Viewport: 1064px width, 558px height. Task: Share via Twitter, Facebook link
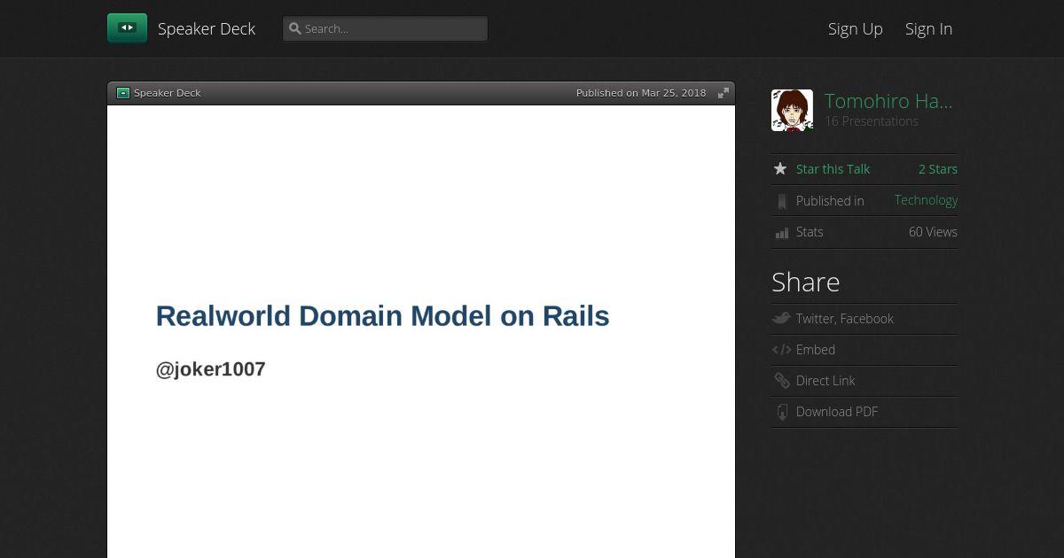[845, 319]
